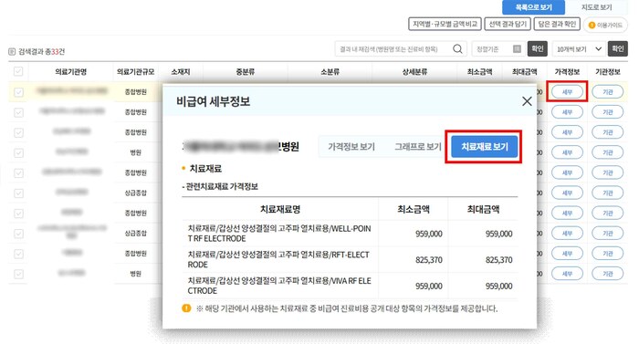Click the orange notice icon in popup footer

coord(186,308)
